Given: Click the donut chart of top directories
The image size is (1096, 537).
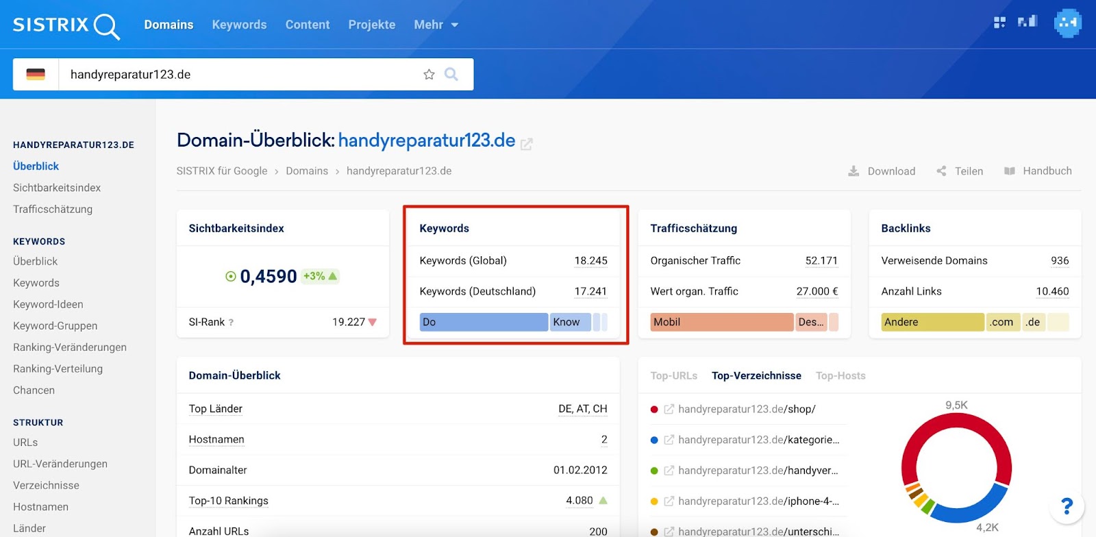Looking at the screenshot, I should [956, 469].
